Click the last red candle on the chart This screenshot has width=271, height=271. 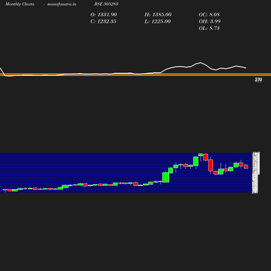coord(246,166)
